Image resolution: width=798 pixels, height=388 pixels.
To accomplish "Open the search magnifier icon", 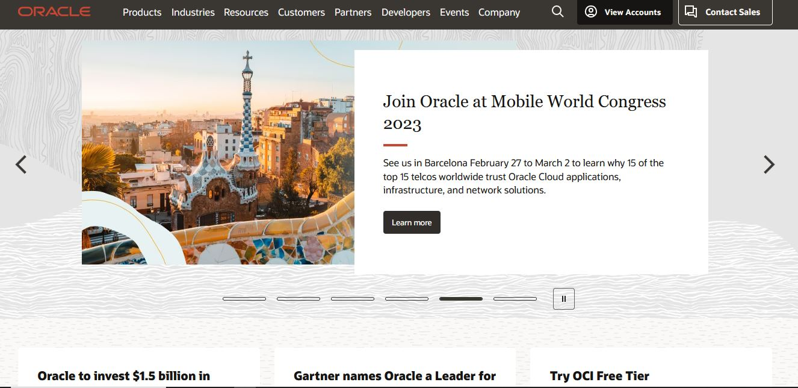I will 558,12.
